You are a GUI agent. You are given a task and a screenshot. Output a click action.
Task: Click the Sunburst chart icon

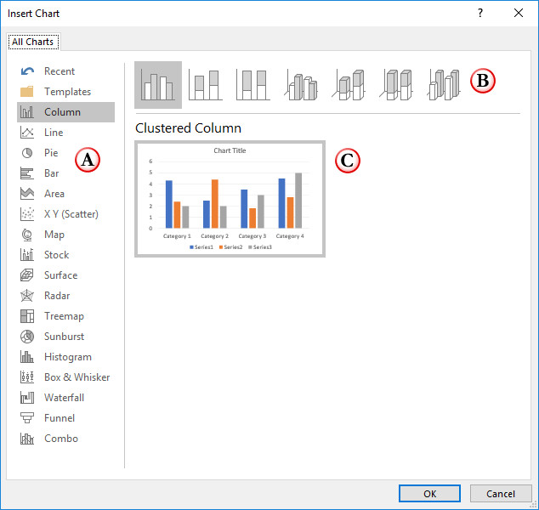[27, 337]
